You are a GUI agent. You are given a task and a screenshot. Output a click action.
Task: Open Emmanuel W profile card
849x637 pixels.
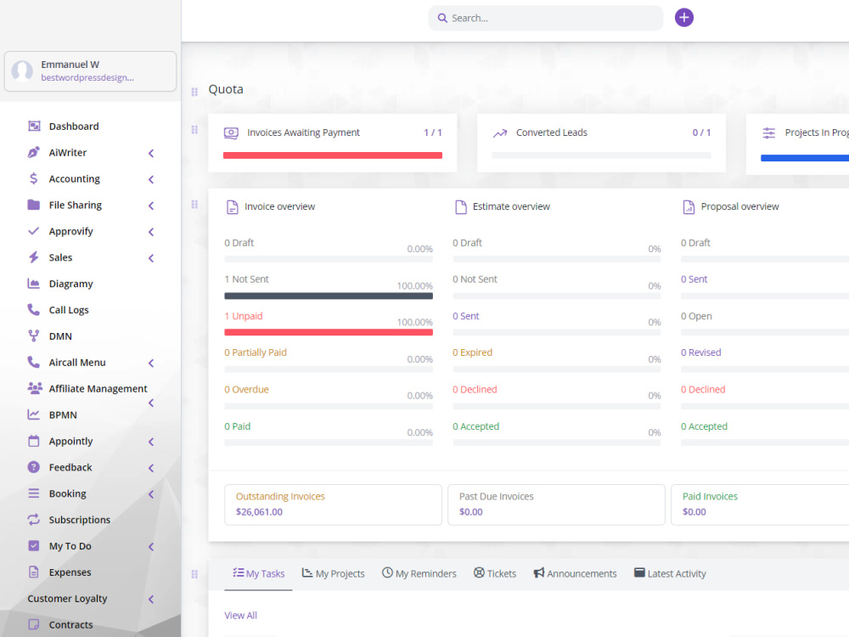click(x=91, y=71)
